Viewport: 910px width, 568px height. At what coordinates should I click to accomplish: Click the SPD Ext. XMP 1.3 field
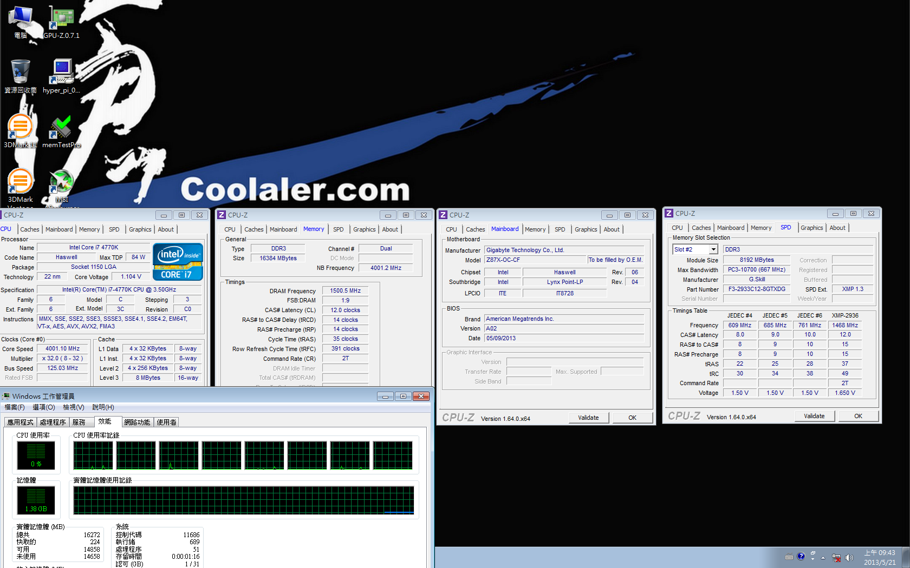pos(853,289)
